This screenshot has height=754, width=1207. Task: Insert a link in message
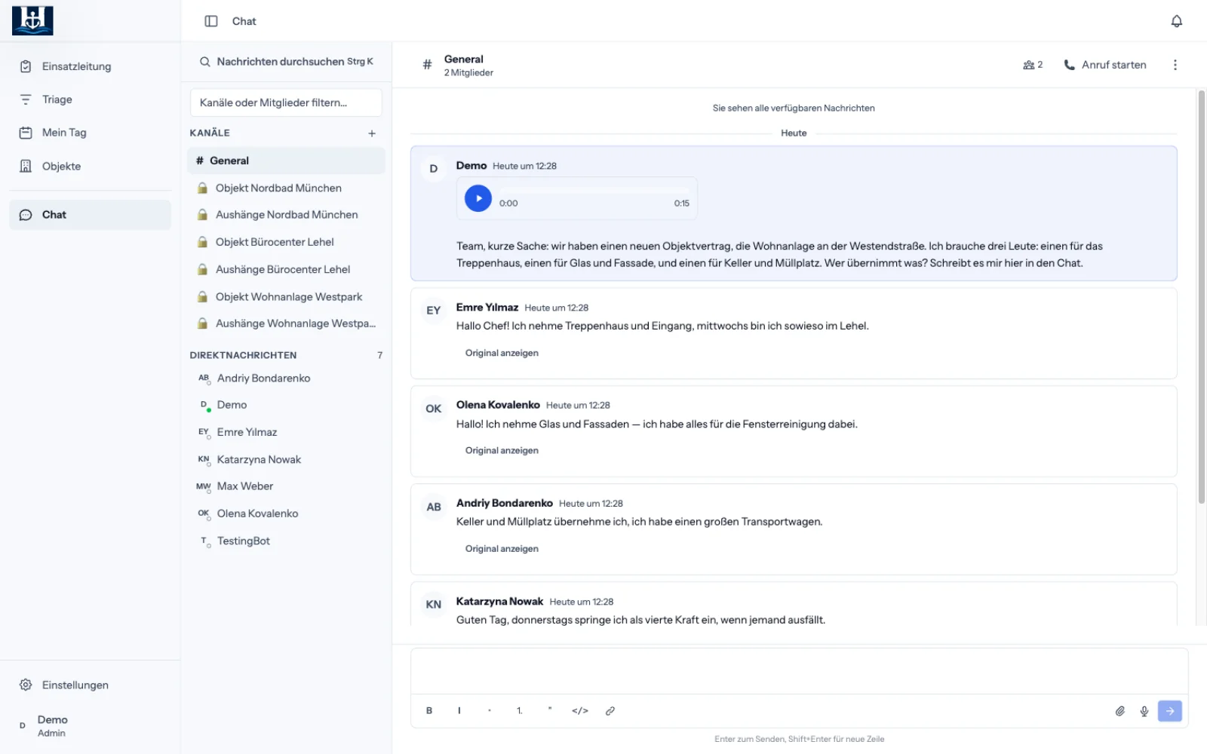(x=610, y=711)
